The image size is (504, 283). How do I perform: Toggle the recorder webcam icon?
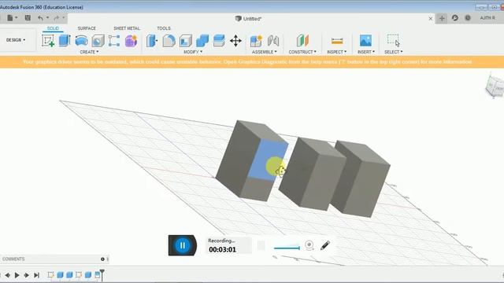click(x=309, y=245)
